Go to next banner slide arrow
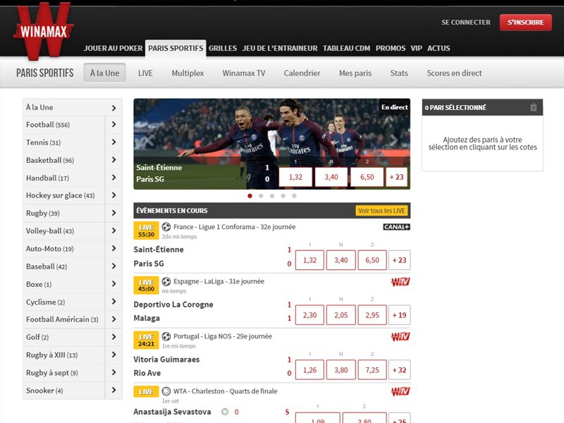Viewport: 564px width, 423px height. [394, 141]
